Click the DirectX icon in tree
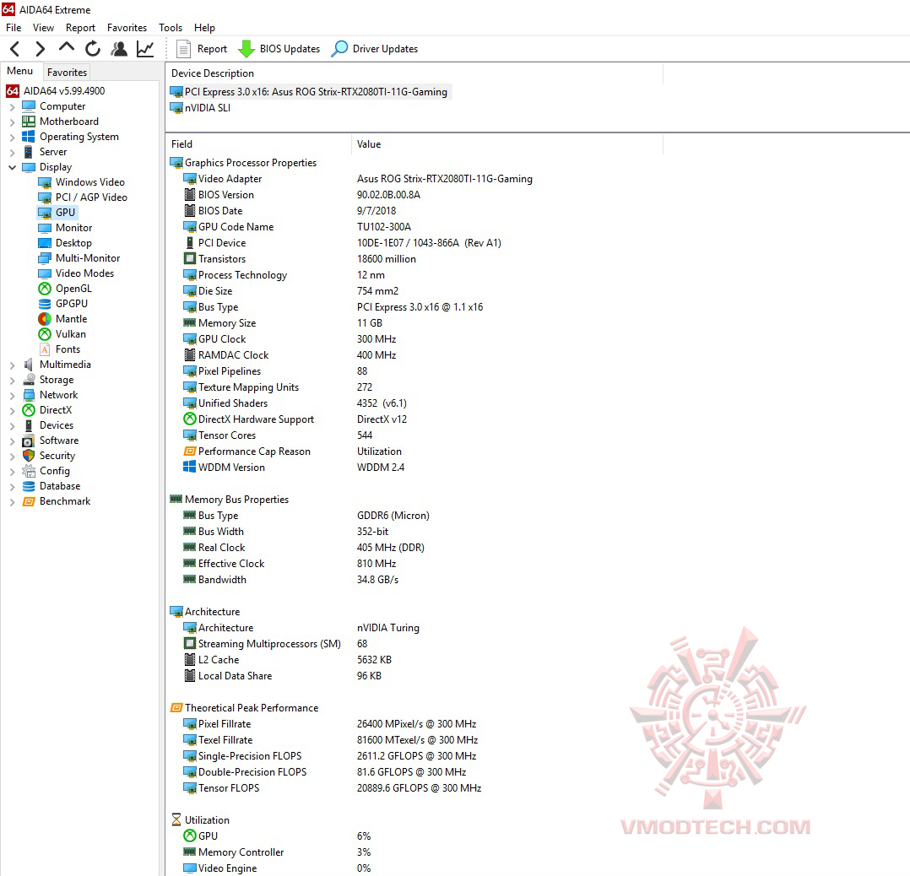The width and height of the screenshot is (910, 876). (29, 410)
